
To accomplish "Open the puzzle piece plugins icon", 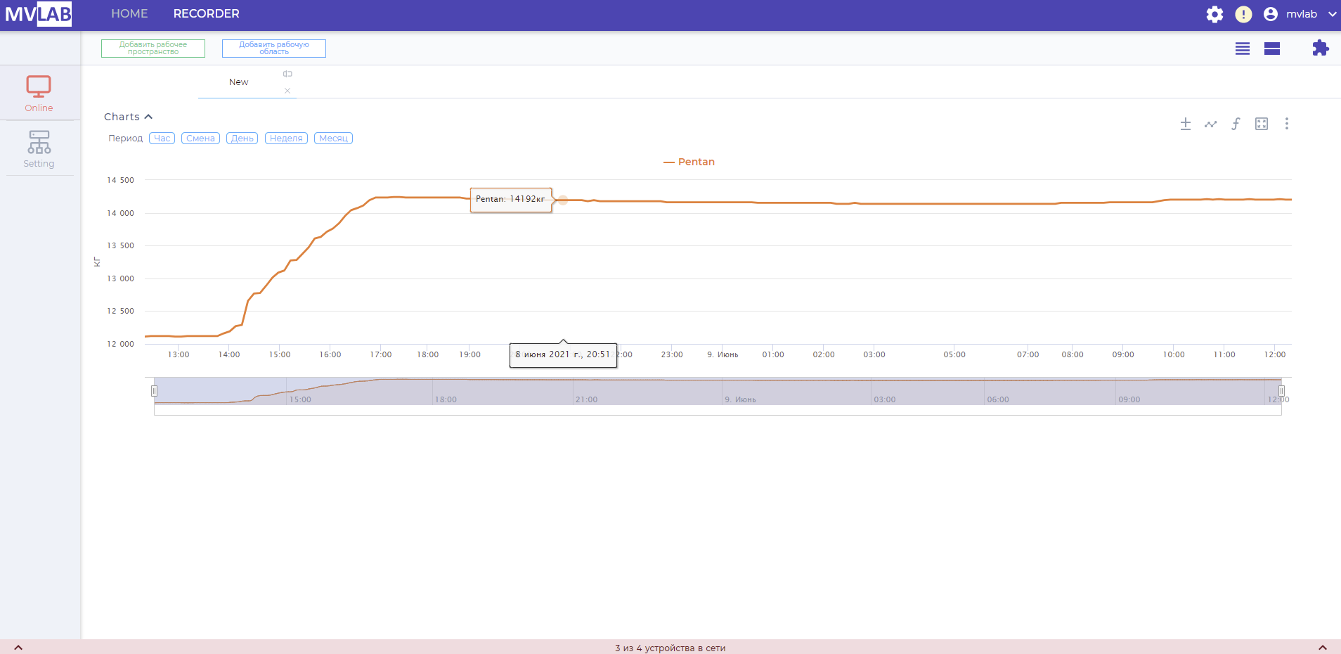I will pos(1320,48).
